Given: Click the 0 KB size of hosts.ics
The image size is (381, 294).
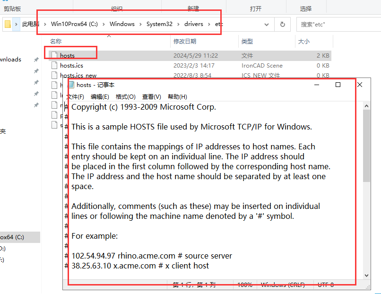Looking at the screenshot, I should [323, 66].
